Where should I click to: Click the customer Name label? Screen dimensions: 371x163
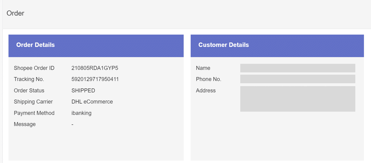point(203,68)
